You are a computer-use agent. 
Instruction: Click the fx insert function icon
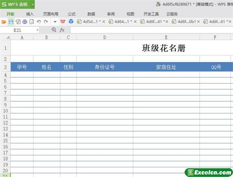62,30
